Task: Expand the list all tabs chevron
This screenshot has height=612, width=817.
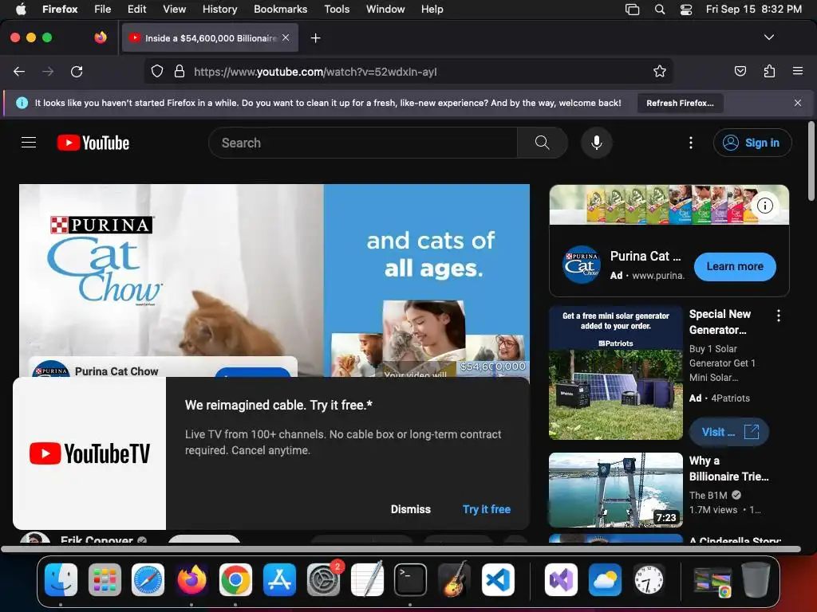Action: click(x=768, y=37)
